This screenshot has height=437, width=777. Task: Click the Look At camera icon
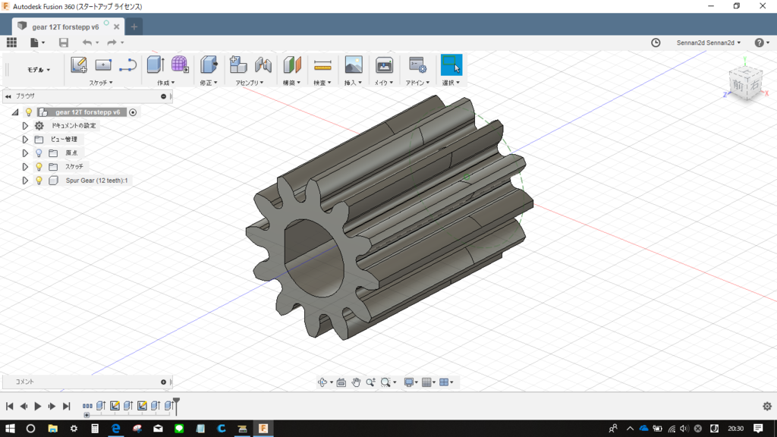tap(341, 382)
